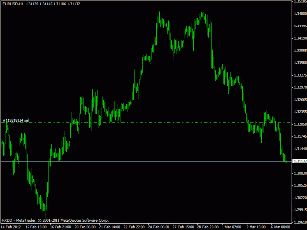Click the 1.33275 price axis value
Screen dimensions: 307x230
point(300,75)
